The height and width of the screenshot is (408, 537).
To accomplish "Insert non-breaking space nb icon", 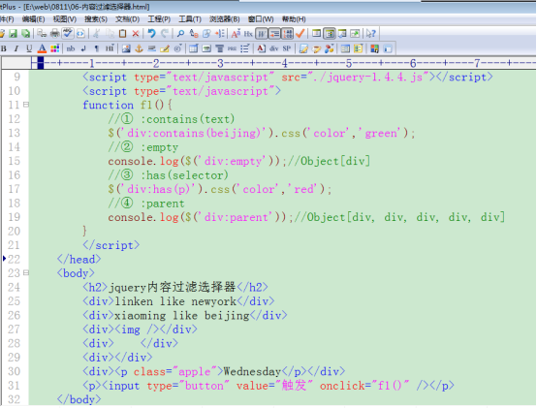I will click(x=71, y=48).
